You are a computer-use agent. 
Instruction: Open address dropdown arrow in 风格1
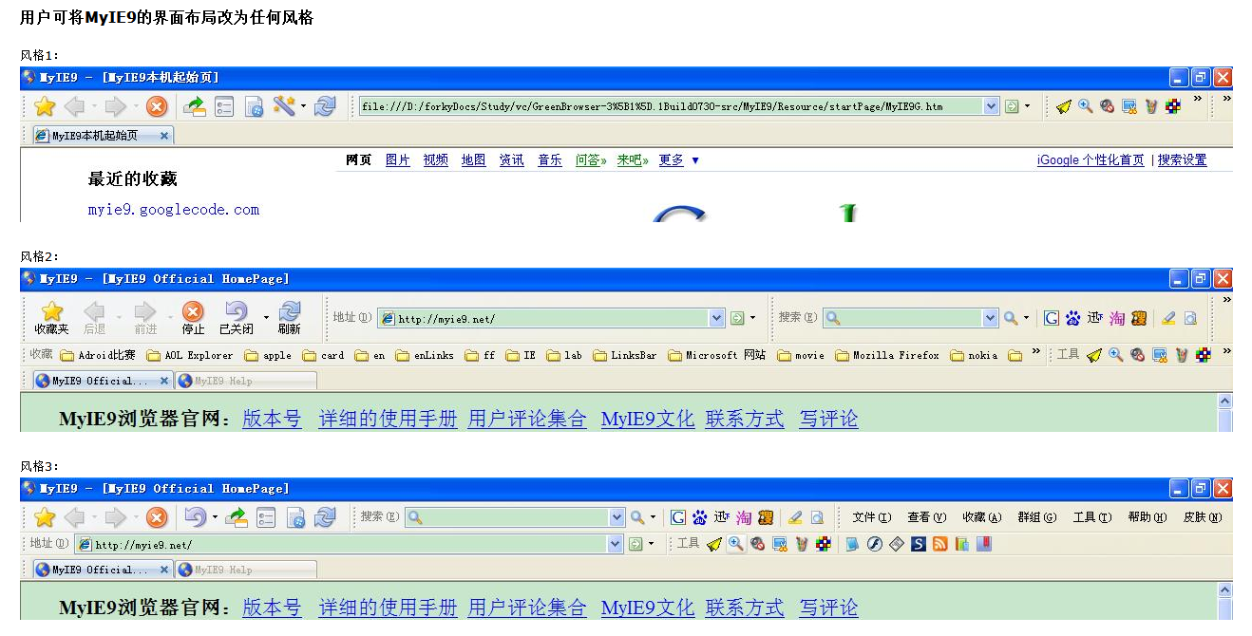point(992,106)
